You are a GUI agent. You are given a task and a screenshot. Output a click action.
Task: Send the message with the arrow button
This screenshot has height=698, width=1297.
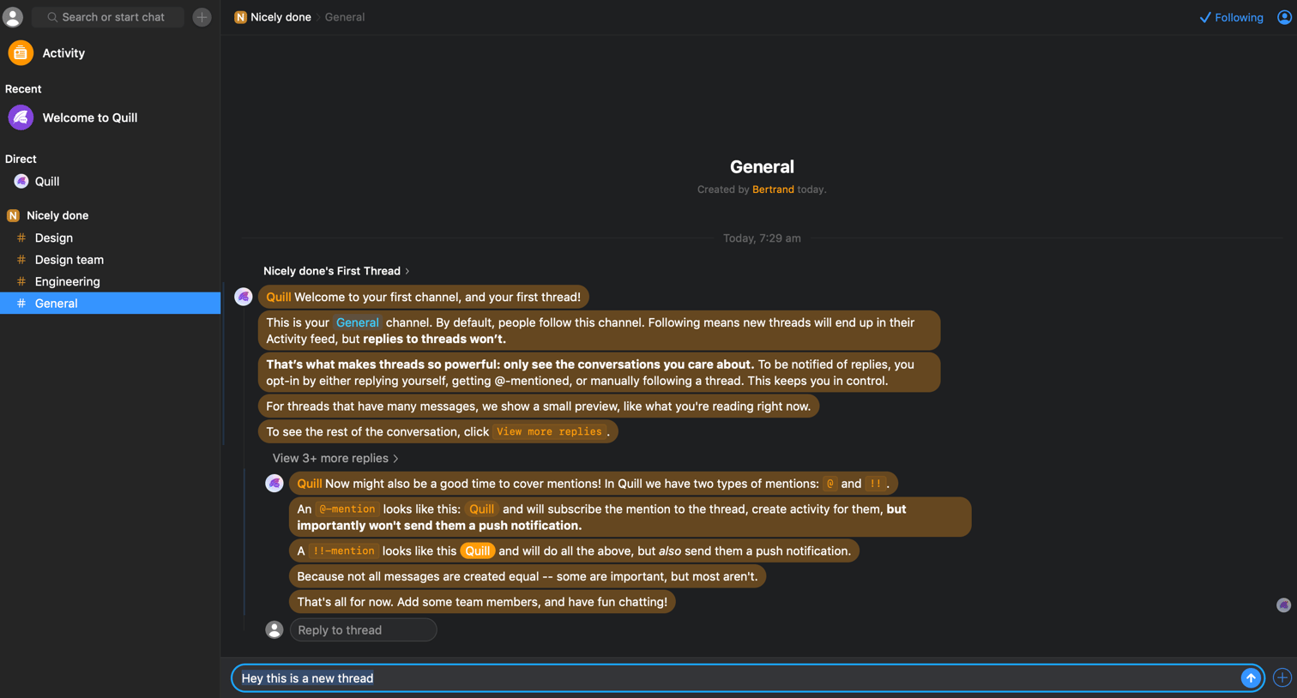click(x=1251, y=678)
